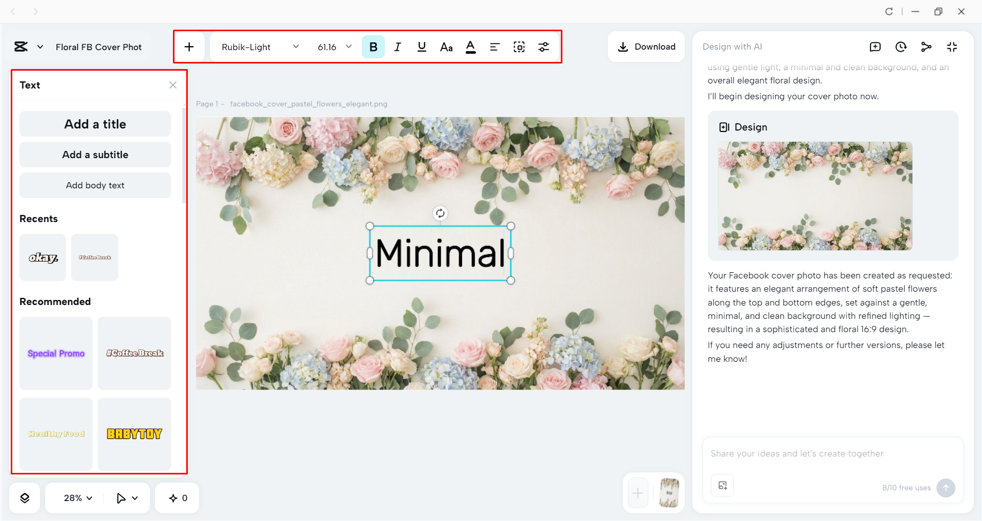The height and width of the screenshot is (521, 982).
Task: Open text adjustment sliders icon
Action: pos(543,47)
